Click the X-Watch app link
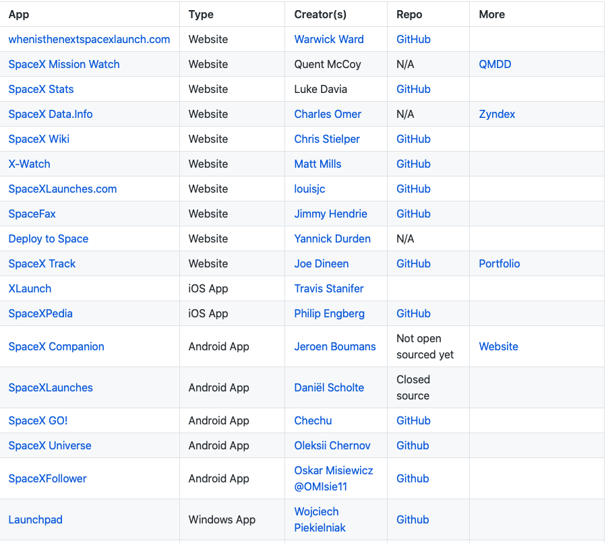The image size is (606, 543). coord(29,164)
